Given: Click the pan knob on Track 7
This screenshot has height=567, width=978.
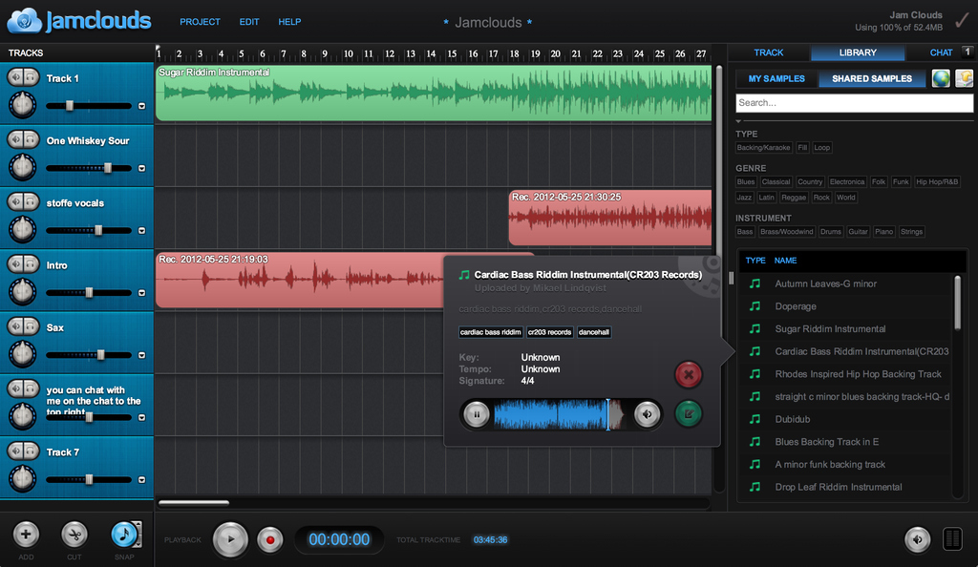Looking at the screenshot, I should [x=23, y=478].
